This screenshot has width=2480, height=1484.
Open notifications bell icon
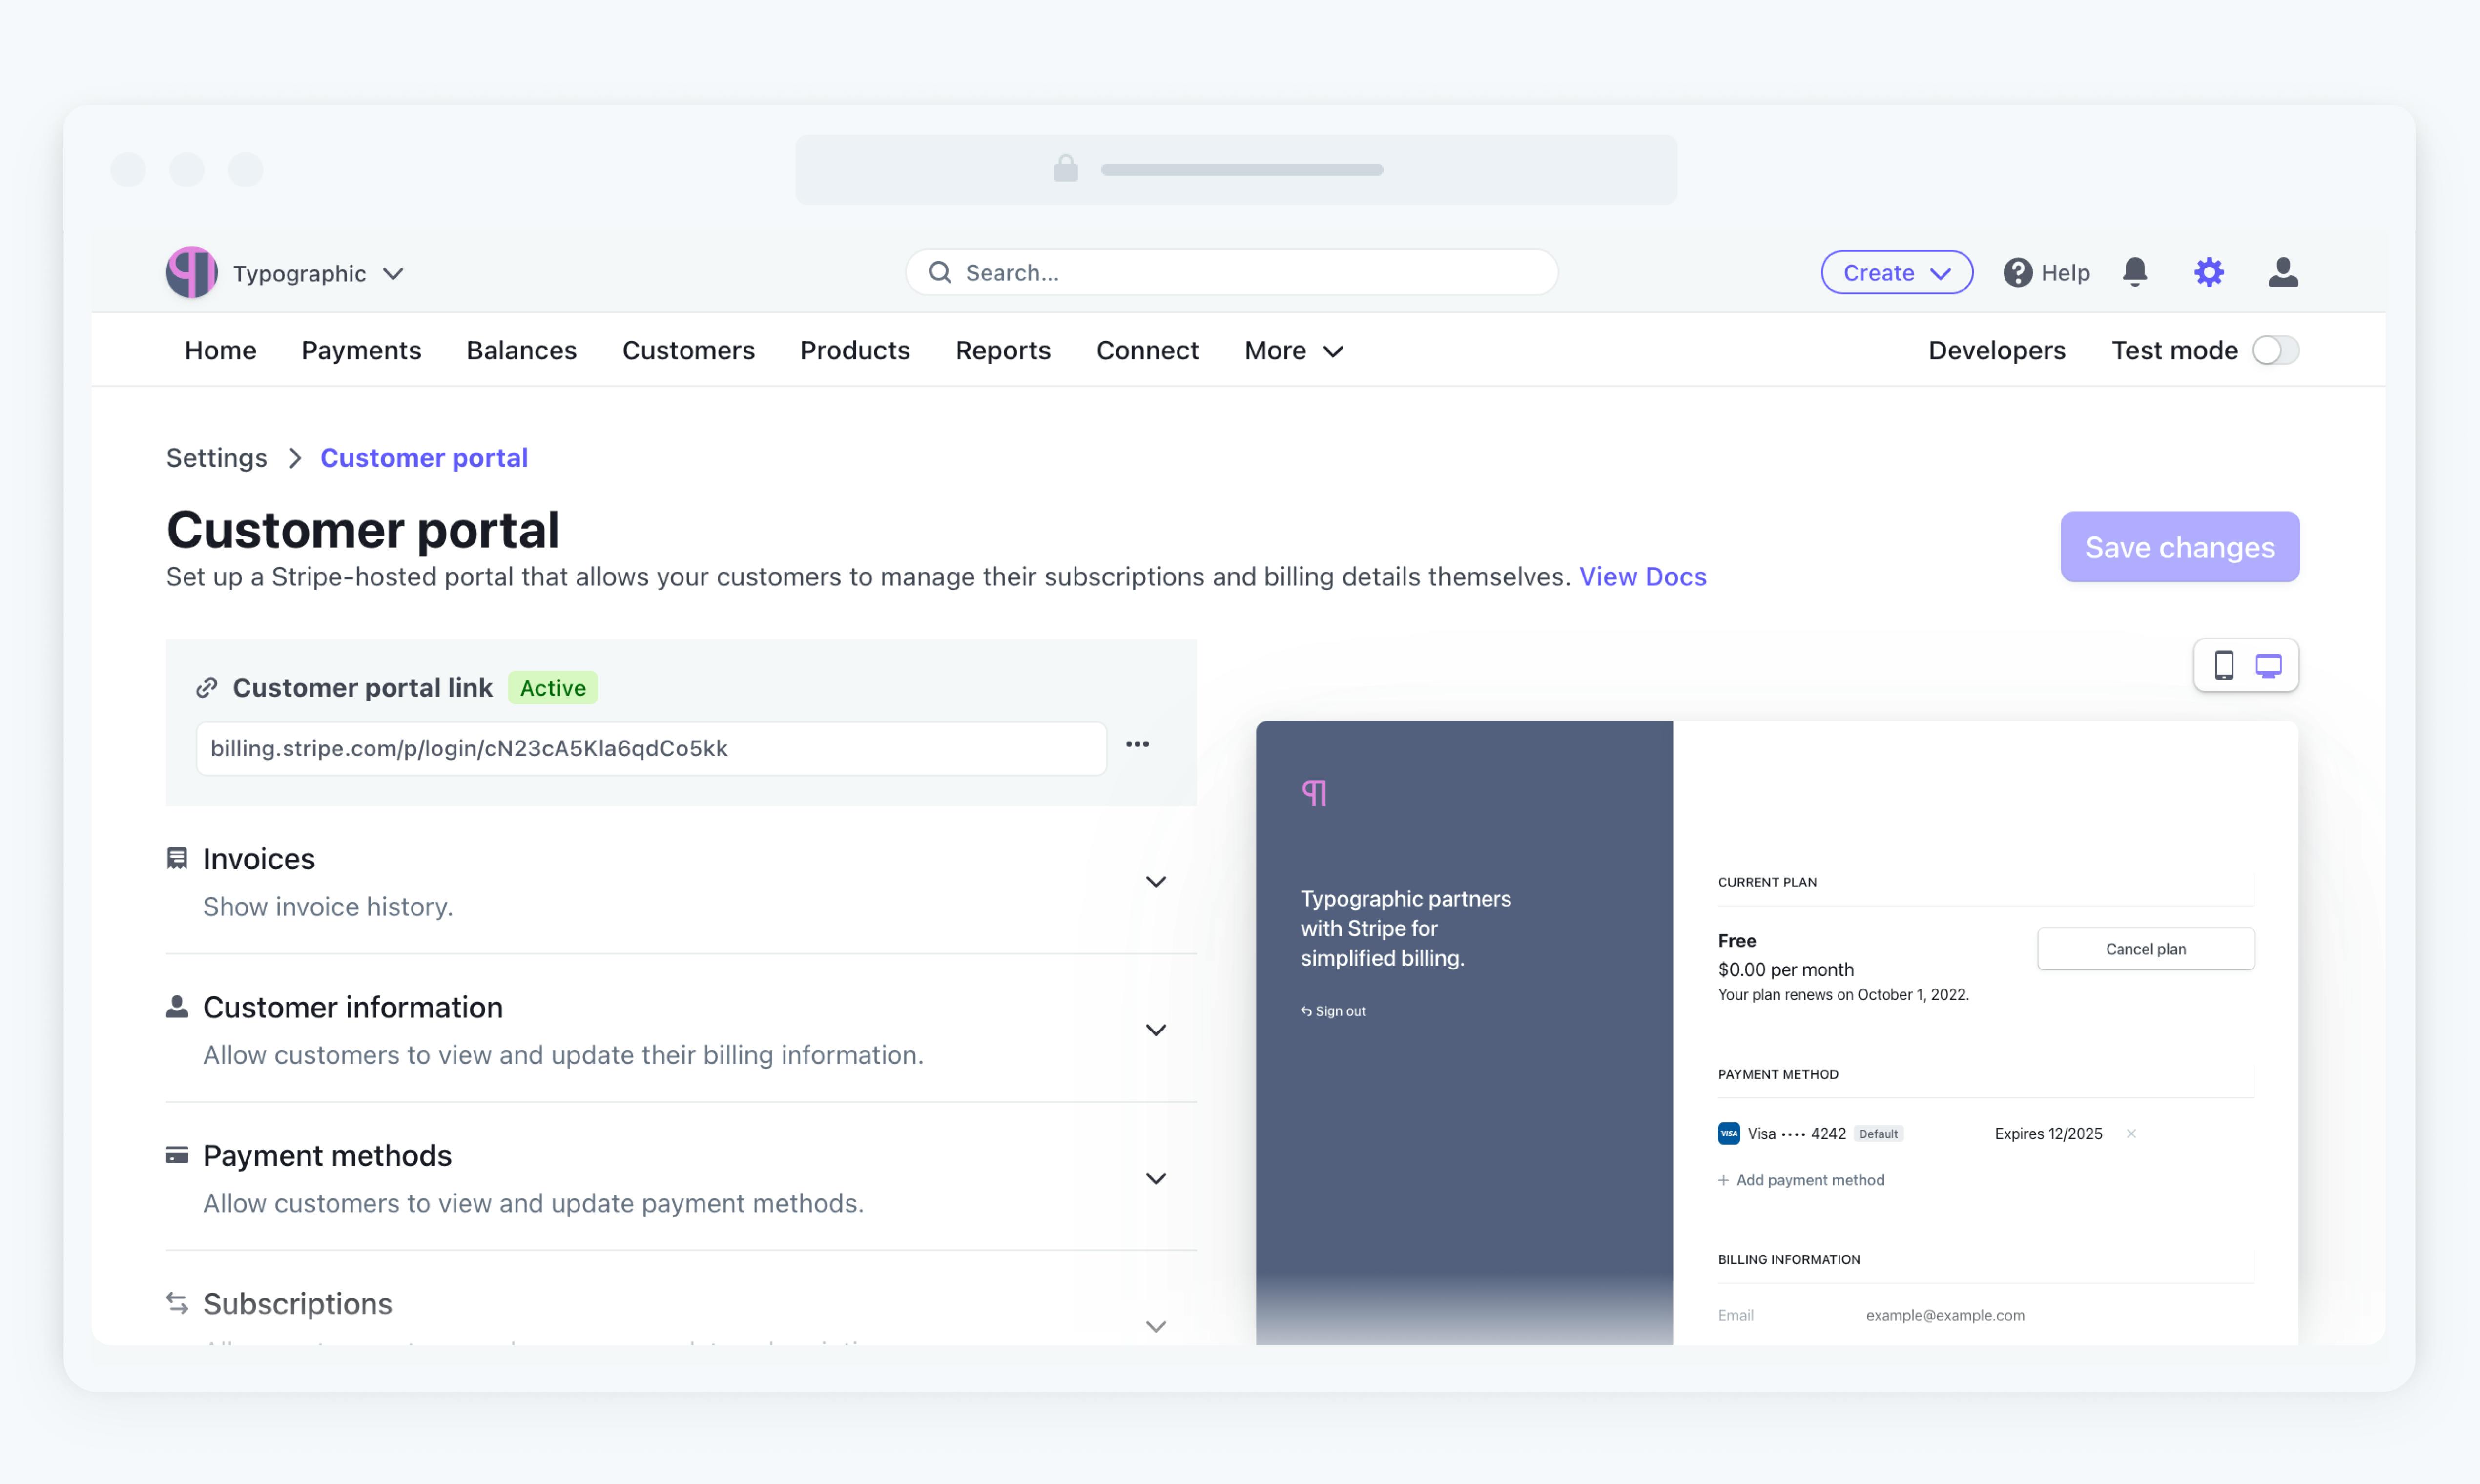tap(2135, 272)
